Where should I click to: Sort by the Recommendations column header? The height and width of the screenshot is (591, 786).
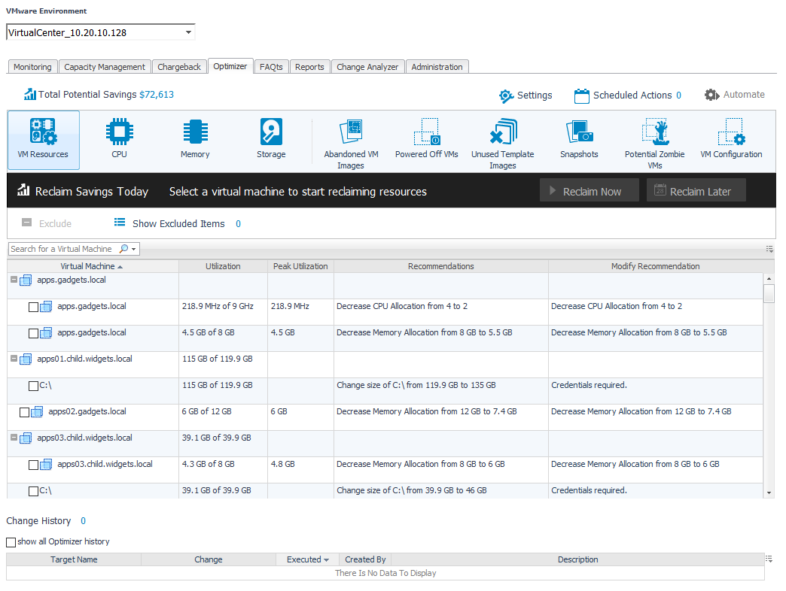[x=440, y=266]
